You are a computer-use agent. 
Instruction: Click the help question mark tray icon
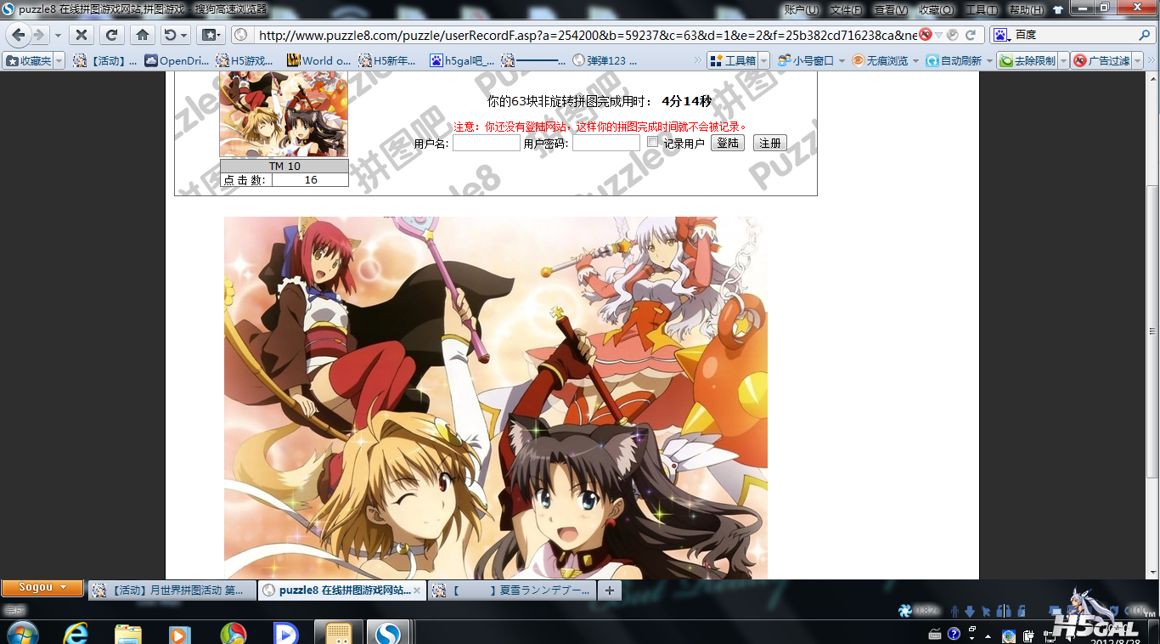point(954,634)
